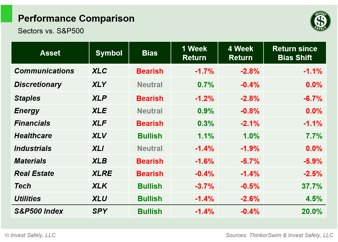The height and width of the screenshot is (242, 338).
Task: Select the Healthcare Bullish bias cell
Action: [x=150, y=136]
